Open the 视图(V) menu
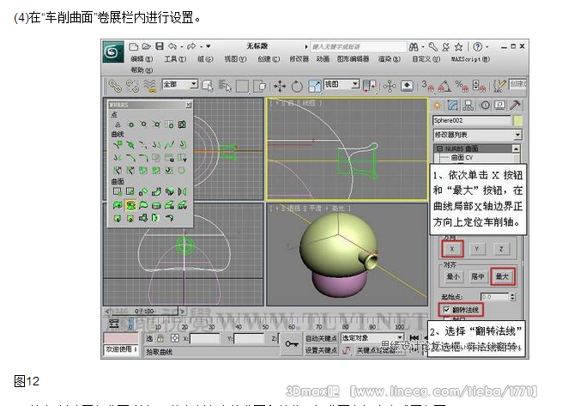This screenshot has height=406, width=562. [235, 59]
